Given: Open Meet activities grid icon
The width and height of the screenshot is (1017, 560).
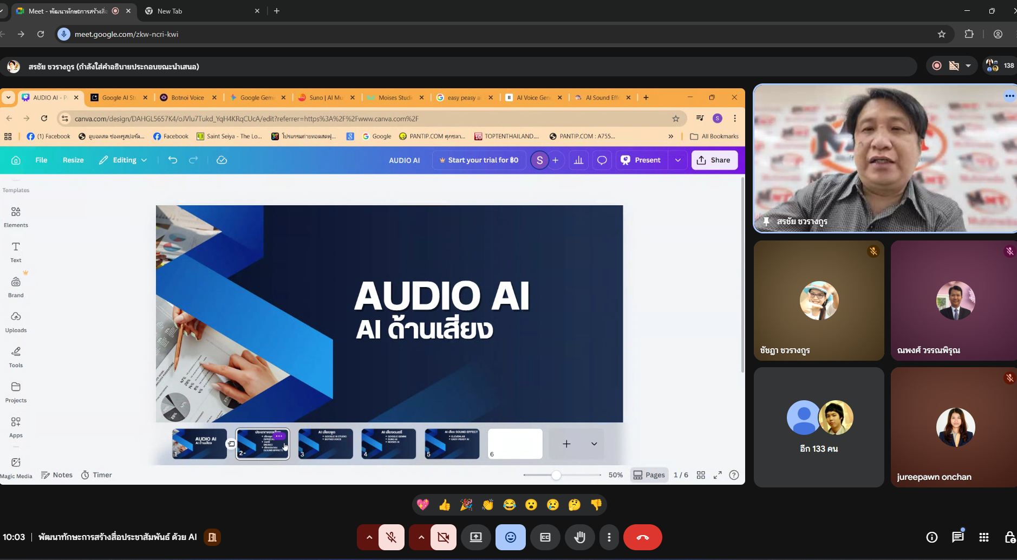Looking at the screenshot, I should (984, 537).
